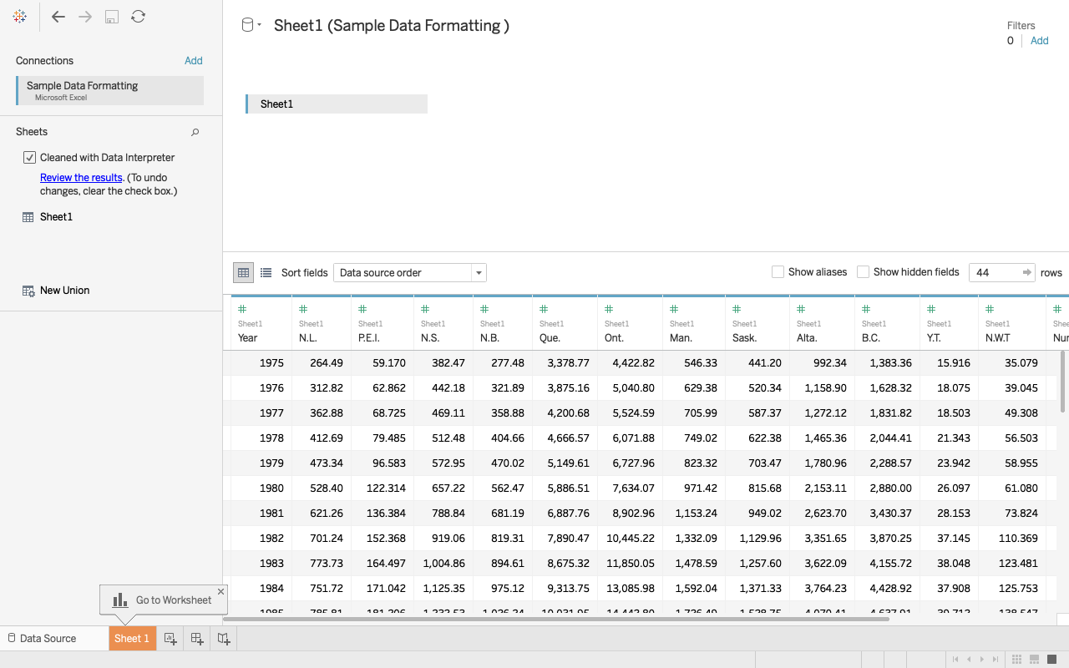The height and width of the screenshot is (668, 1069).
Task: Open the Sort fields dropdown
Action: [x=410, y=273]
